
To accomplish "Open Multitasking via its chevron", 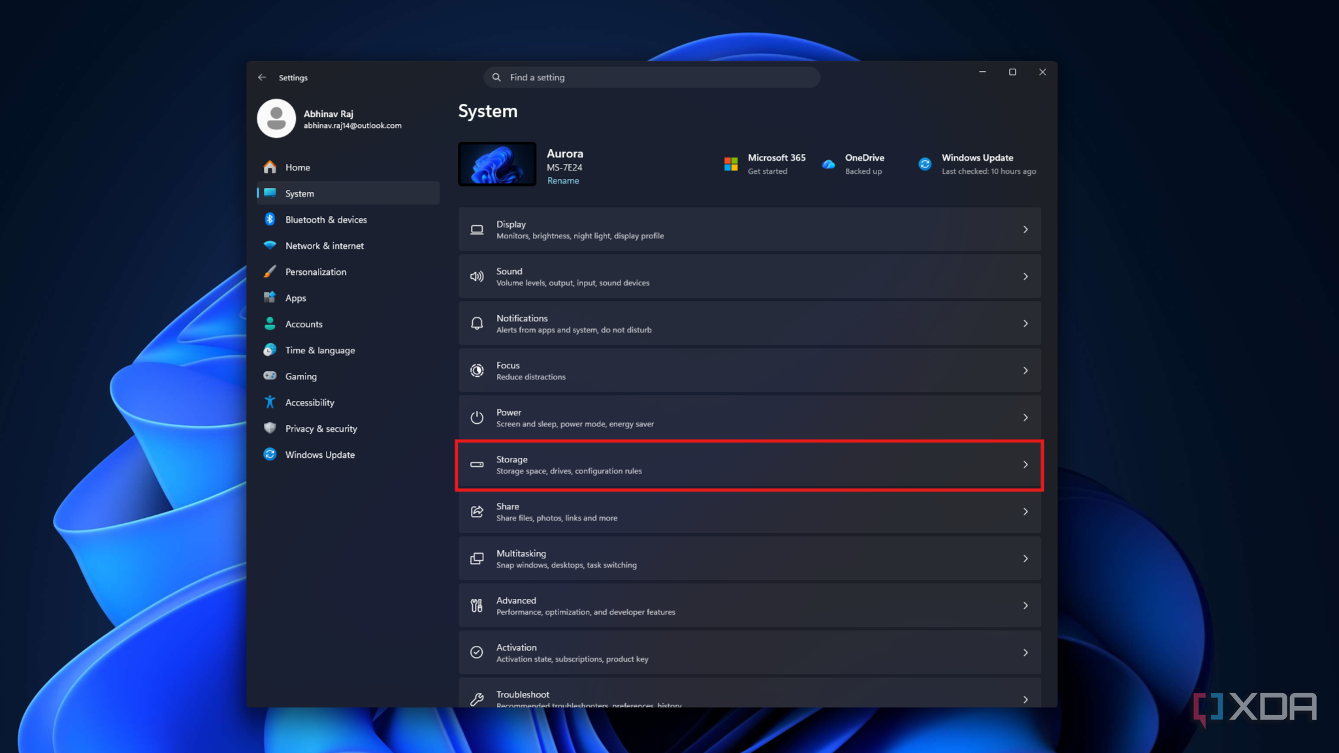I will (x=1025, y=559).
